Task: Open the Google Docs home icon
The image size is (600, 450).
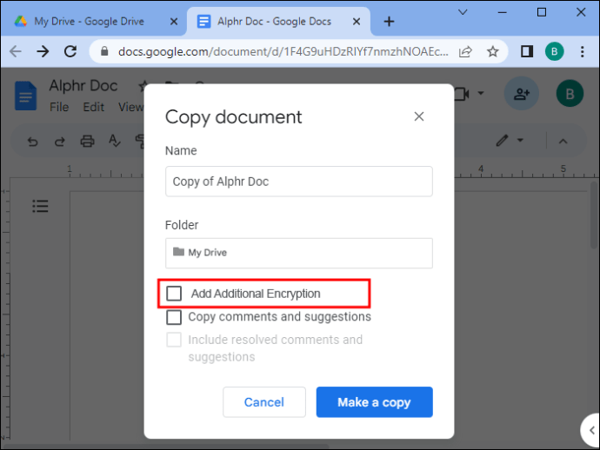Action: click(25, 96)
